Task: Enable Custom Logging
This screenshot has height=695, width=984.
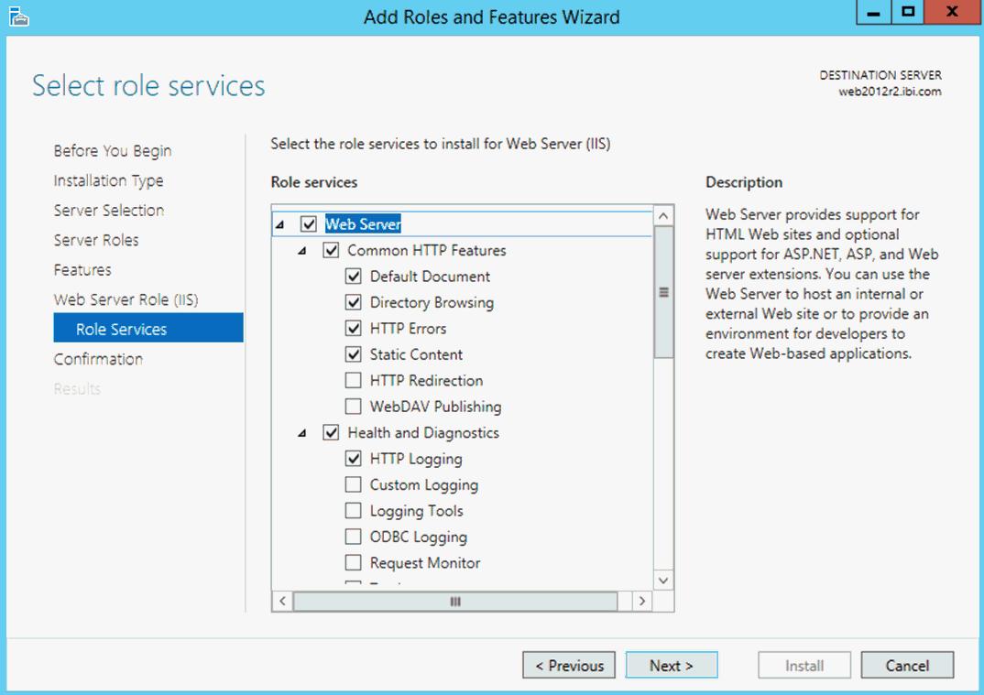Action: tap(354, 484)
